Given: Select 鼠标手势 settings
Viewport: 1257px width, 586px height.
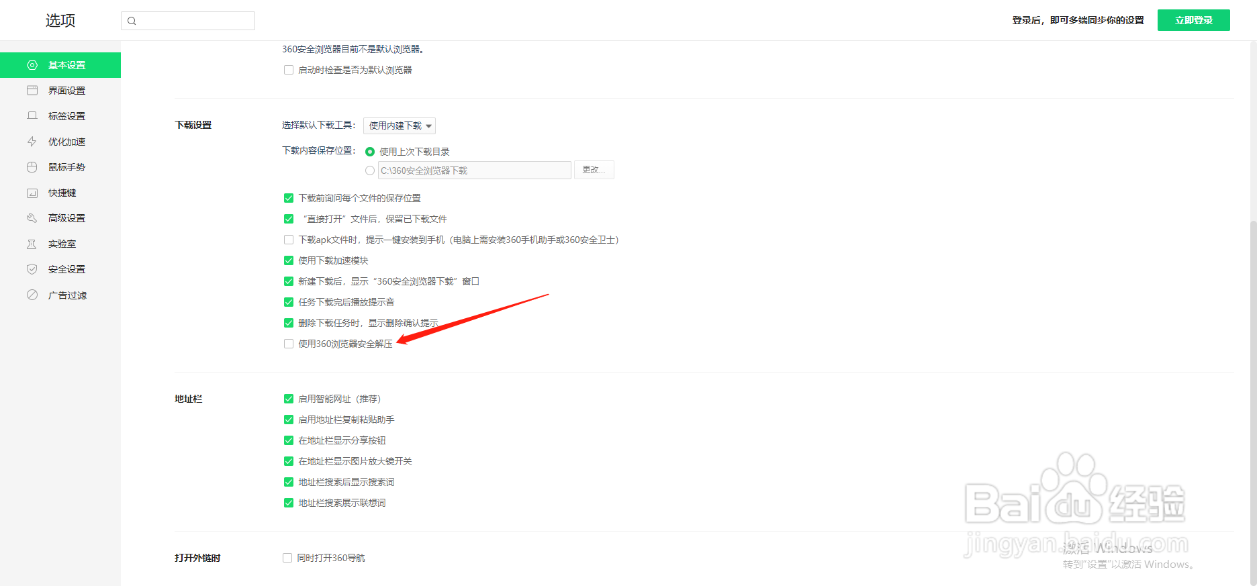Looking at the screenshot, I should pos(60,167).
